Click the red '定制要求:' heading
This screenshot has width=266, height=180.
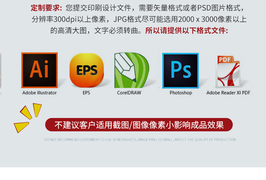pyautogui.click(x=46, y=8)
